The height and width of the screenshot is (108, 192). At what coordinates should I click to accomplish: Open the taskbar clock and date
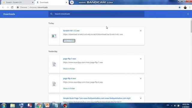pos(186,106)
